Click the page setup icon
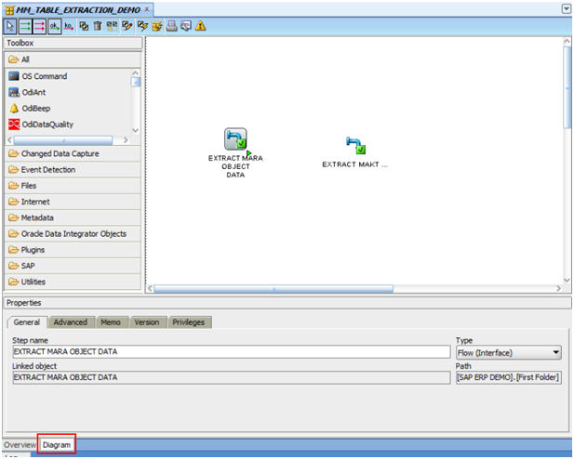The width and height of the screenshot is (574, 459). point(186,26)
